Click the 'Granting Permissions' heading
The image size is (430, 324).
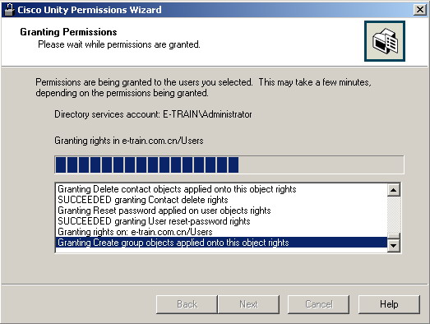68,32
